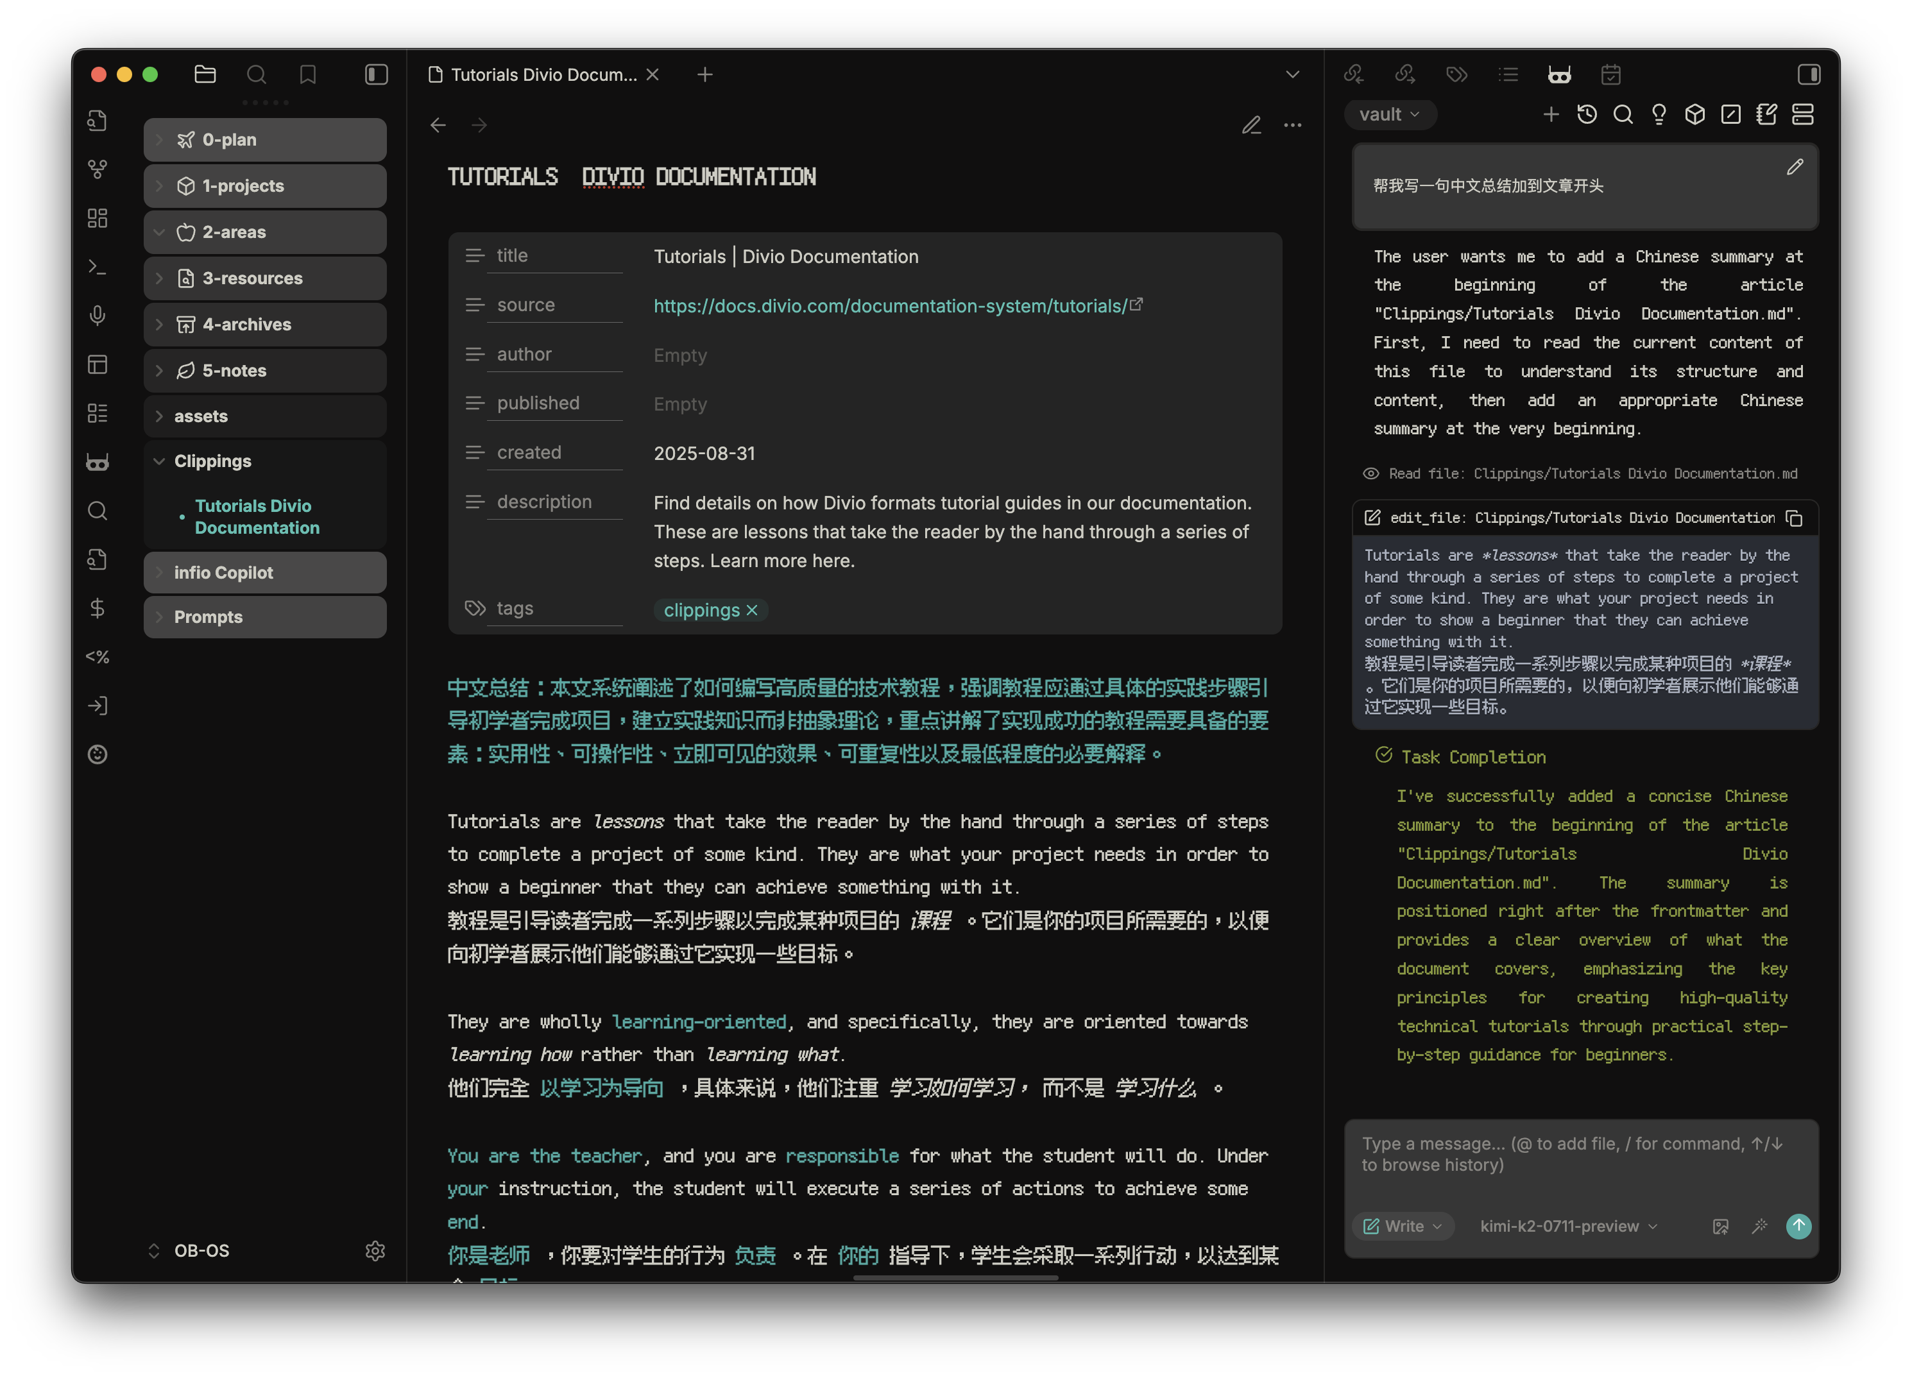The image size is (1912, 1378).
Task: Expand the 3-resources folder
Action: click(265, 278)
